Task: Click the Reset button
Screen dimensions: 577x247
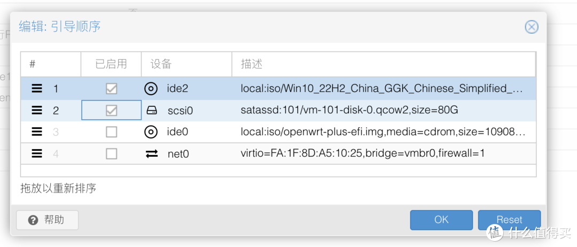Action: coord(509,220)
